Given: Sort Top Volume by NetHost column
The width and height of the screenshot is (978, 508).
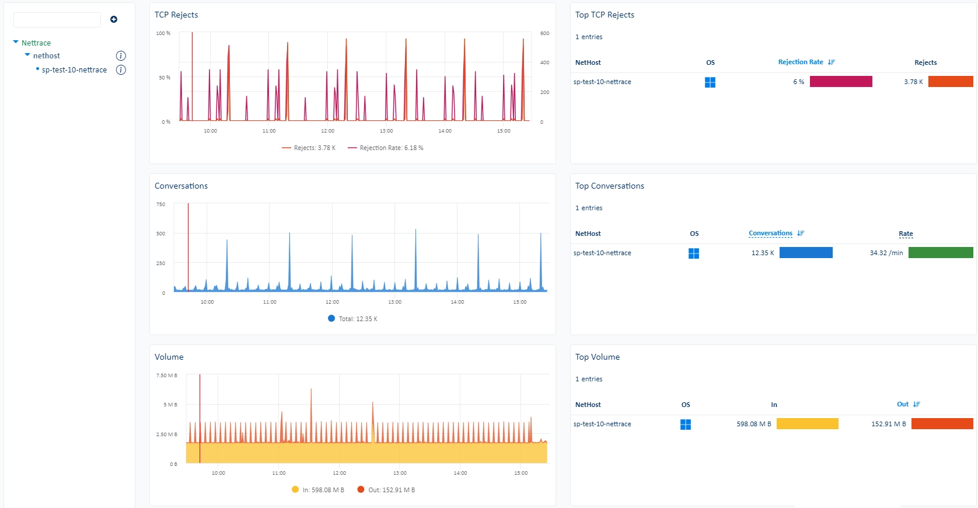Looking at the screenshot, I should 588,405.
